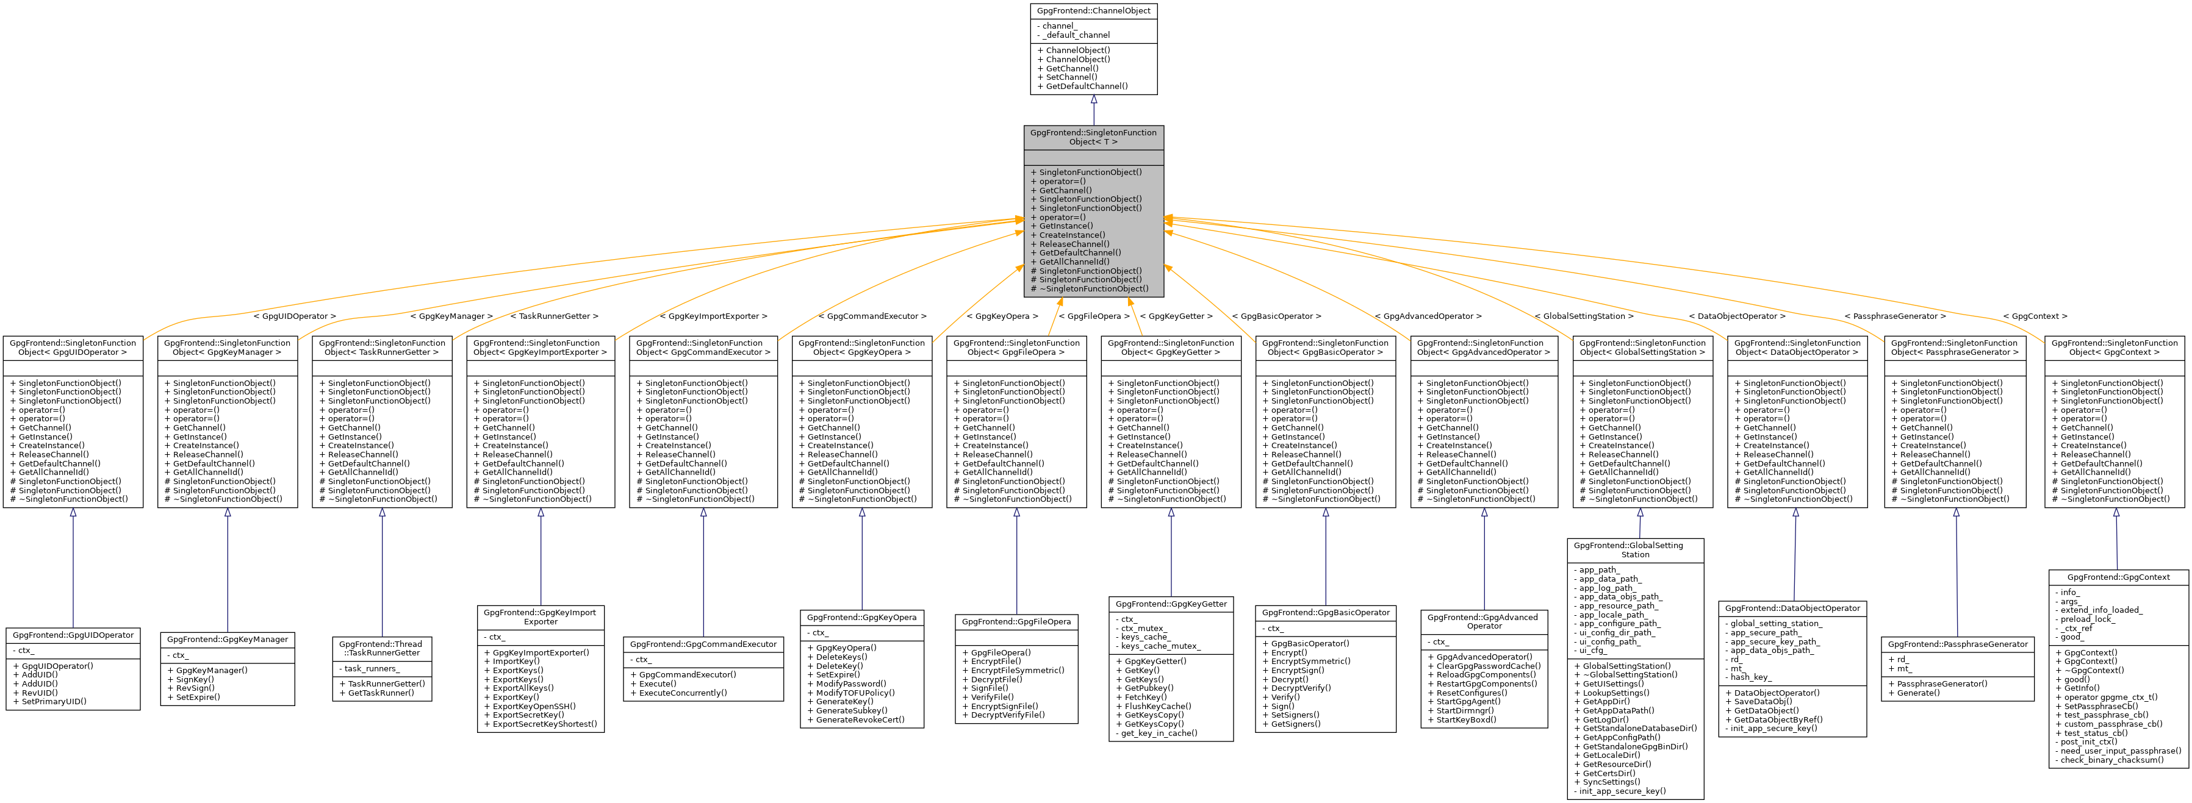Screen dimensions: 2192x803
Task: Click the '< GpgKeyOpera >' edge label
Action: pyautogui.click(x=1002, y=316)
